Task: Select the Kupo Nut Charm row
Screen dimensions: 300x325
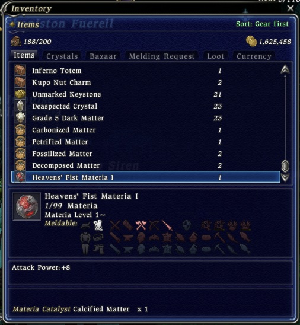Action: [x=146, y=82]
